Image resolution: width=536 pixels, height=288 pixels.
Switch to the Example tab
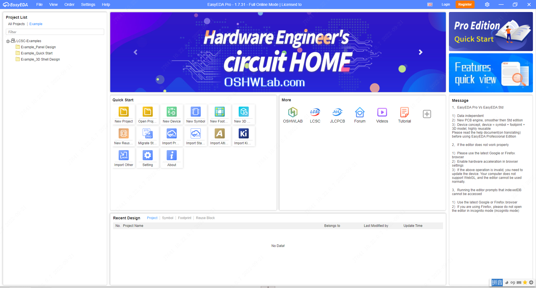[x=36, y=24]
